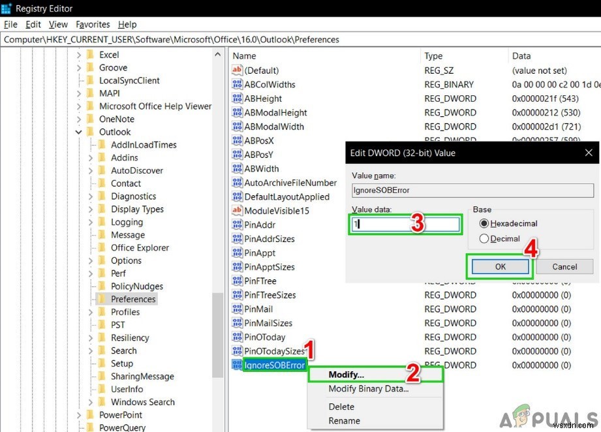Viewport: 601px width, 432px height.
Task: Click the DWORD icon next to AutoArchiveFileNumber
Action: pos(239,182)
